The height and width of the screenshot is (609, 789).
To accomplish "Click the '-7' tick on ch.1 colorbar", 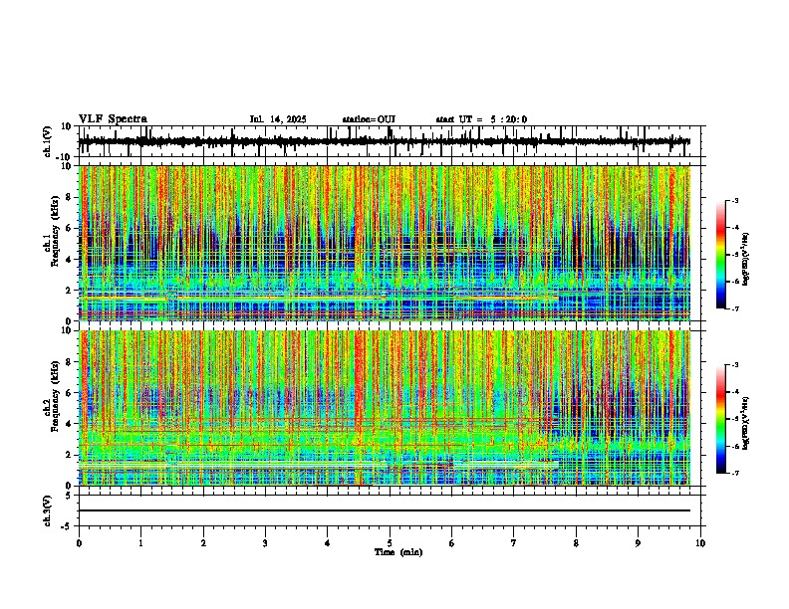I will (734, 308).
